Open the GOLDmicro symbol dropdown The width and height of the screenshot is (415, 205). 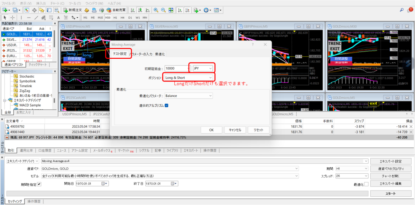coord(169,168)
